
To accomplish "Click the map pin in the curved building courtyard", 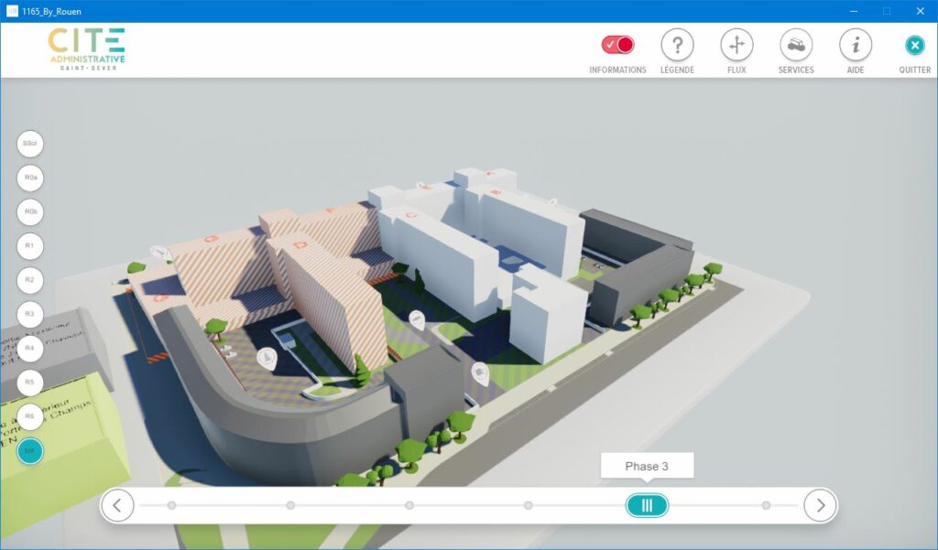I will (267, 358).
